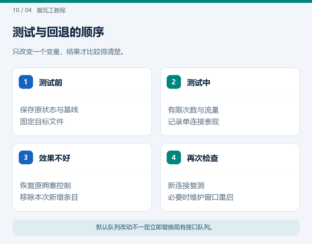This screenshot has width=312, height=244.
Task: Select the 再次检查 card heading
Action: click(x=203, y=158)
